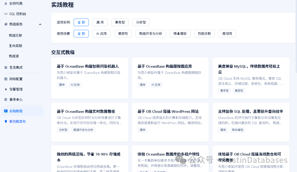Filter scenarios by AI 应用

pos(101,34)
